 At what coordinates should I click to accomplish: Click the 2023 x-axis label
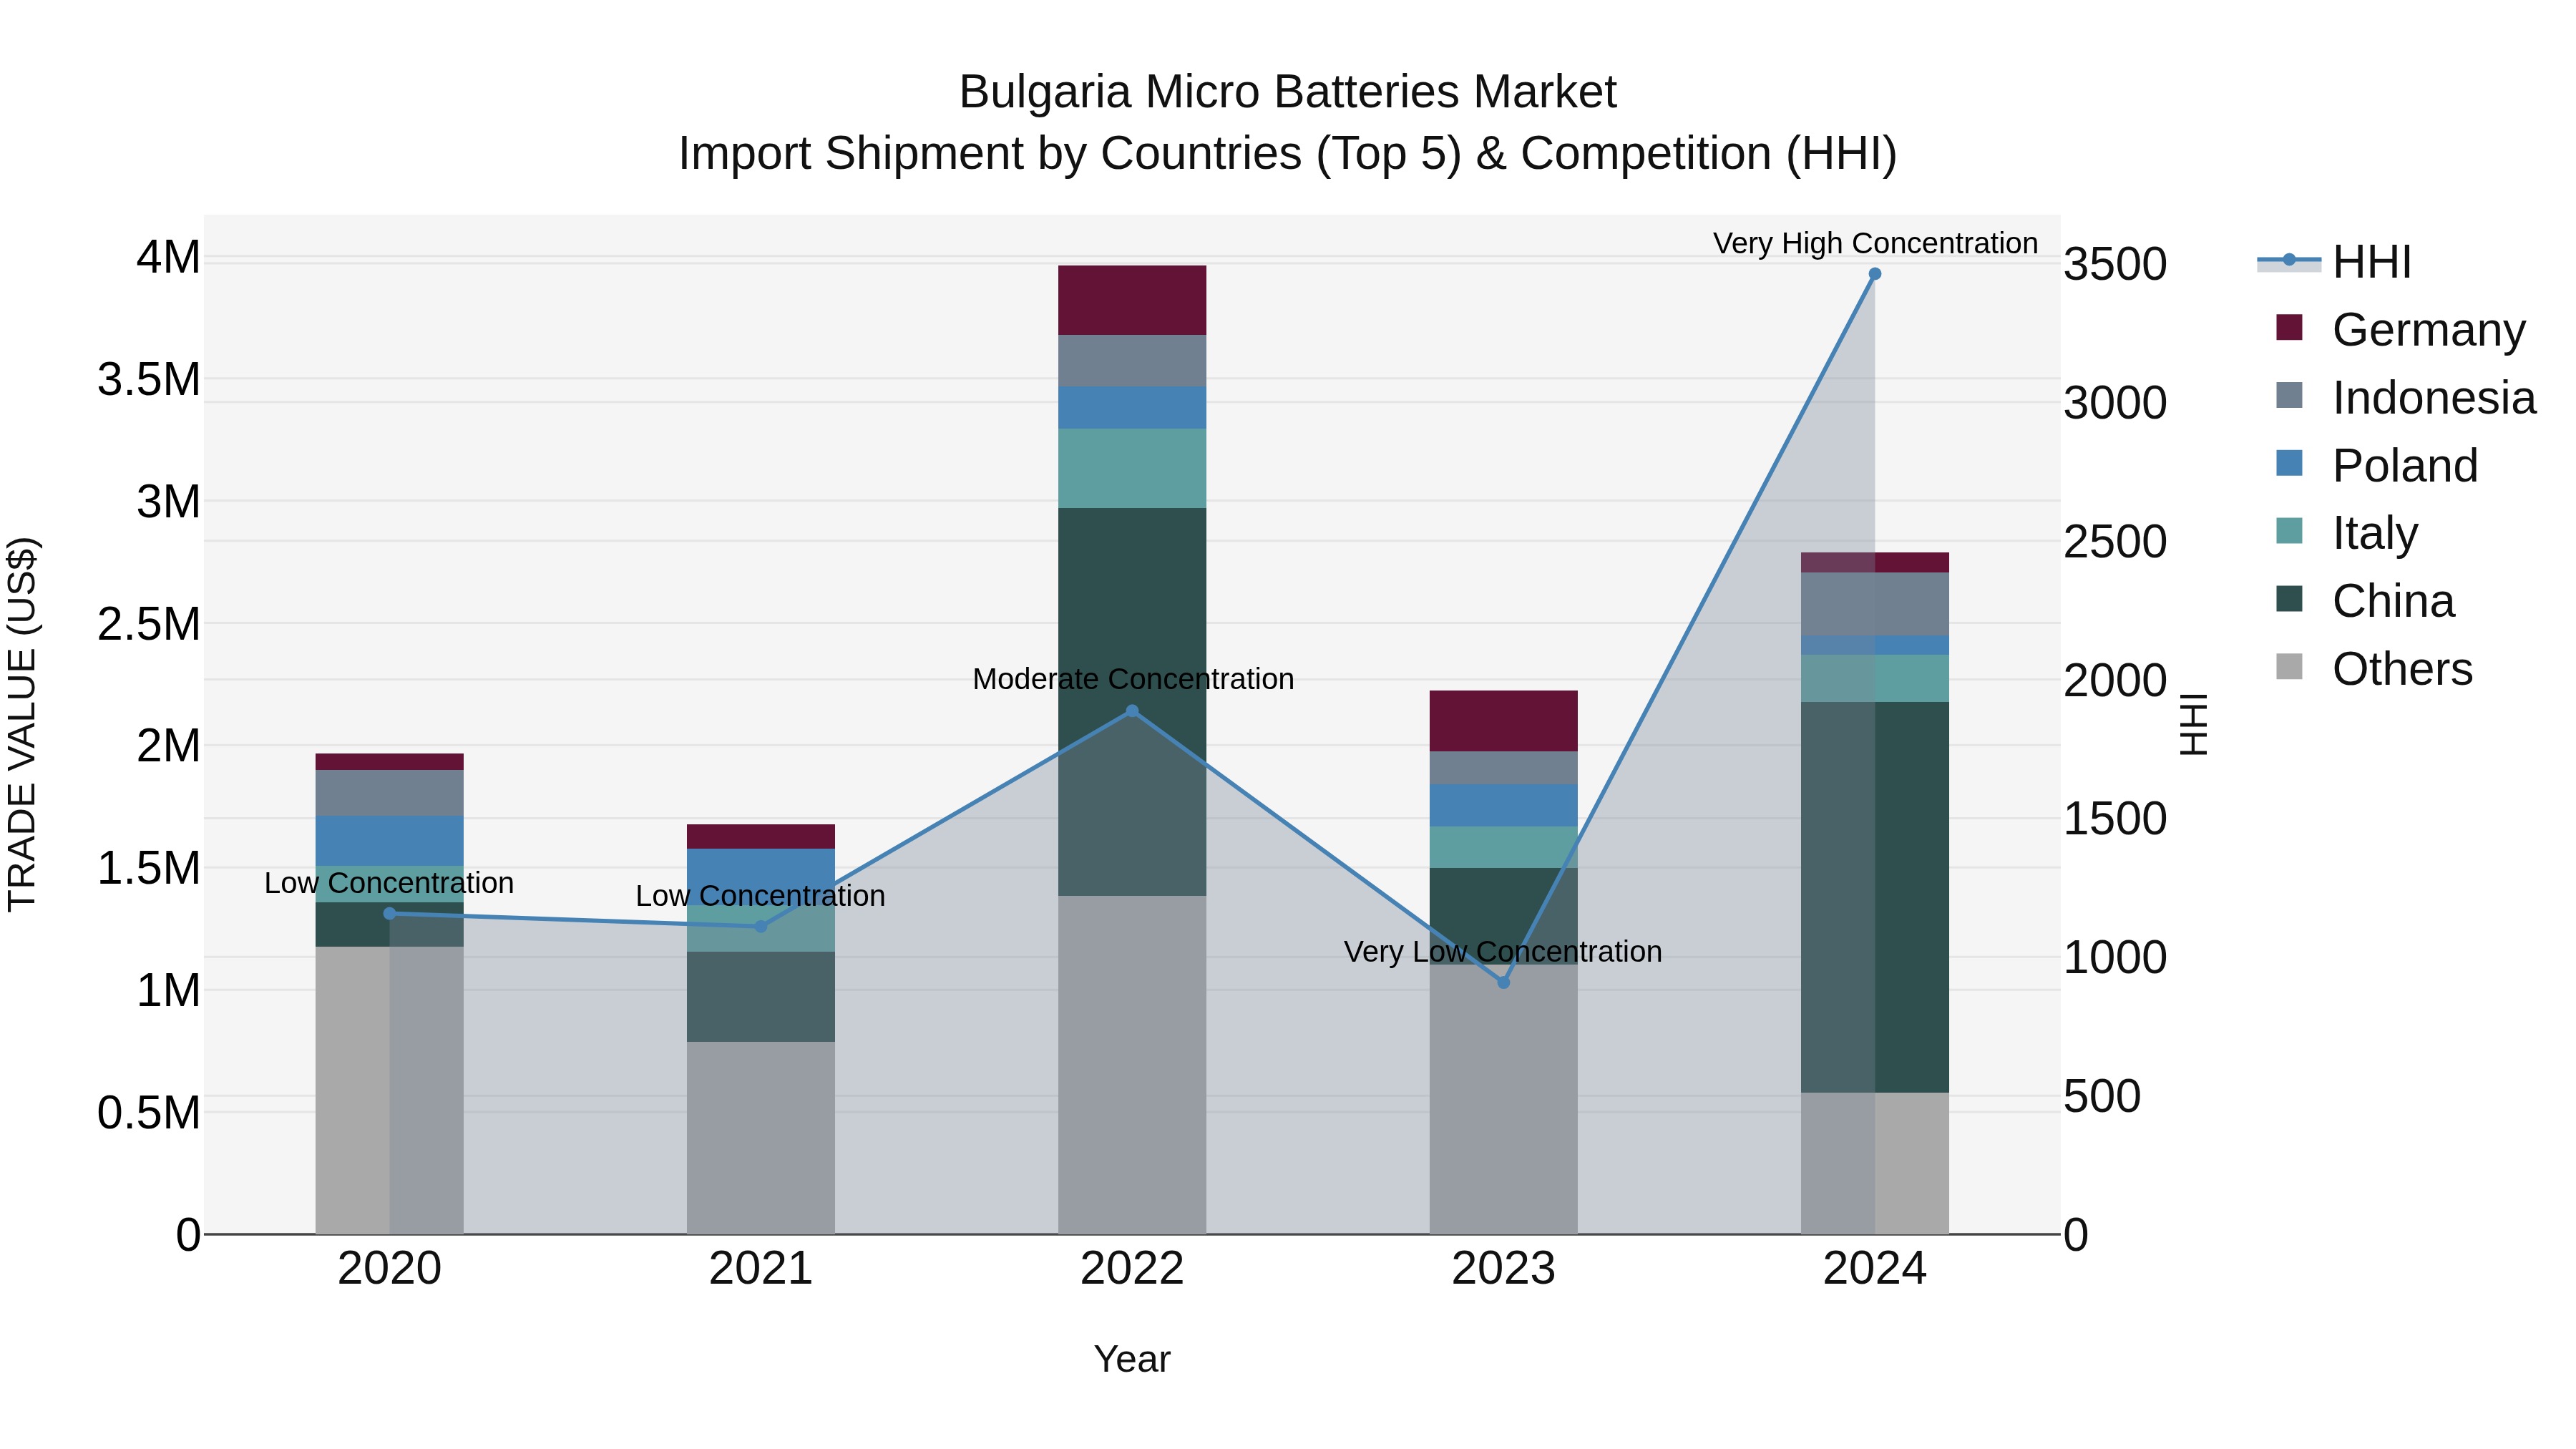1504,1269
